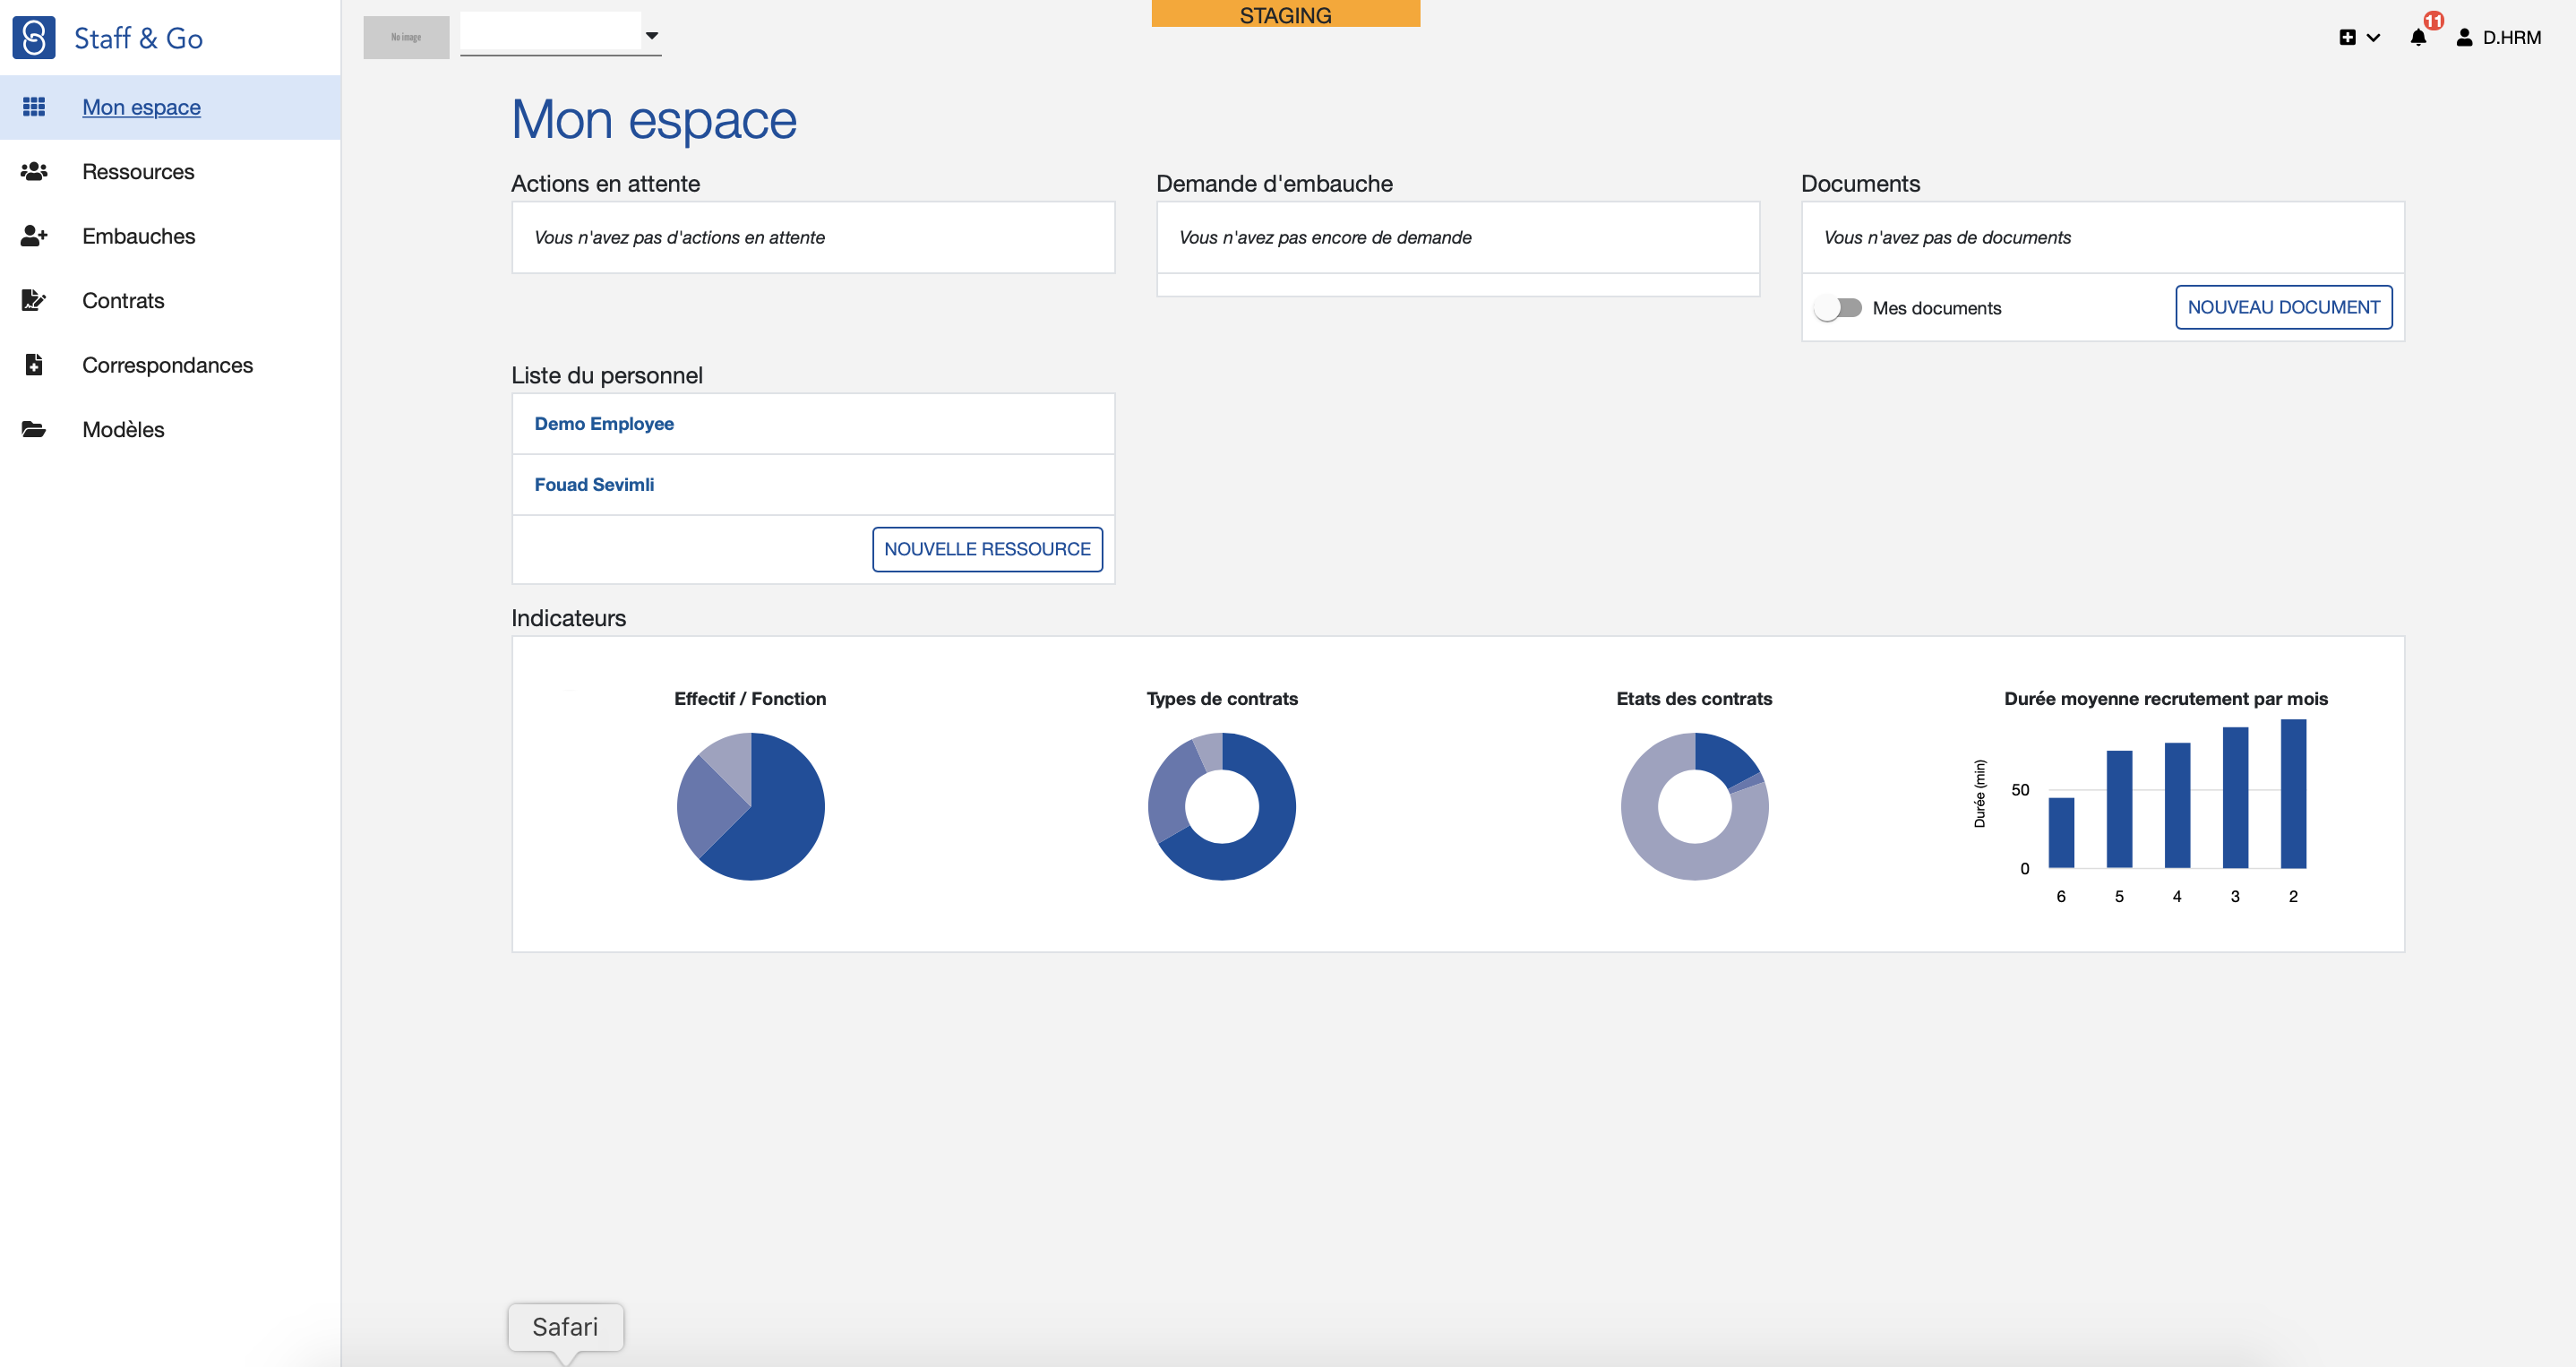Click the Embauches add-user icon
Image resolution: width=2576 pixels, height=1367 pixels.
point(34,236)
